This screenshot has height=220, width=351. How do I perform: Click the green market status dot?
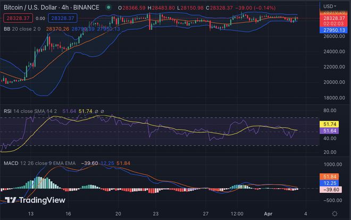(x=108, y=7)
